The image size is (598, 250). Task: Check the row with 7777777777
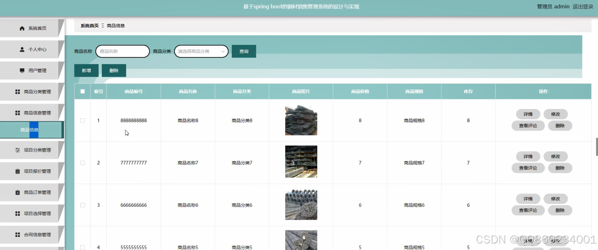[x=83, y=163]
